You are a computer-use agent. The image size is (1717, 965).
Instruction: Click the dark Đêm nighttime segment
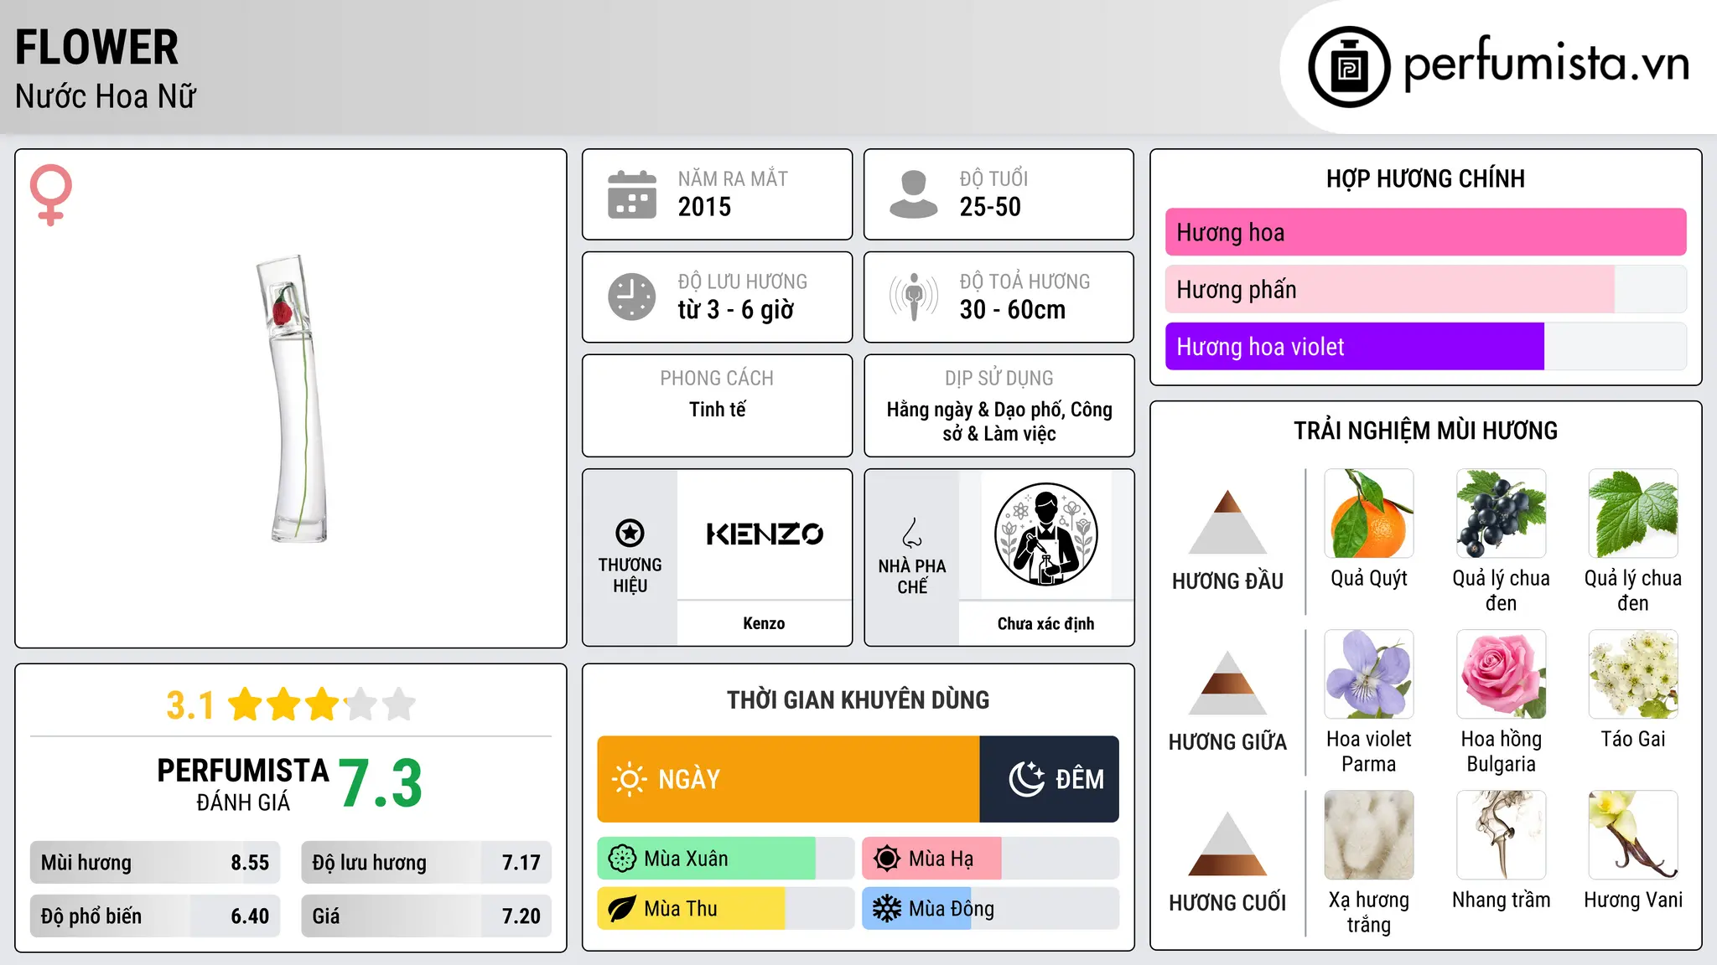[1050, 779]
